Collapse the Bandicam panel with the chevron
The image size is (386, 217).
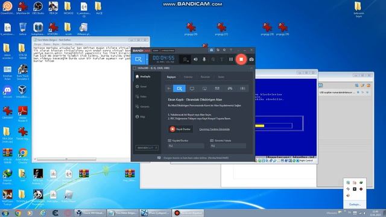252,68
